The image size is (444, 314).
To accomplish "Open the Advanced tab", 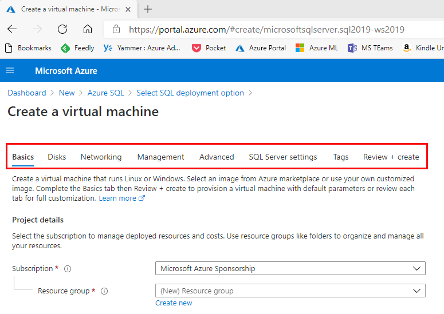I will click(217, 157).
